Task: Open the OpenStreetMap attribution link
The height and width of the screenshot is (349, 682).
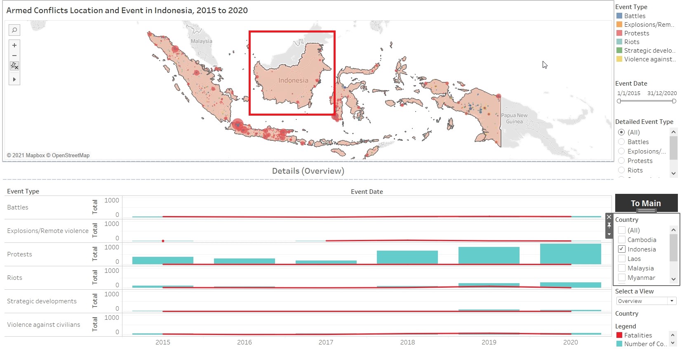Action: 71,156
